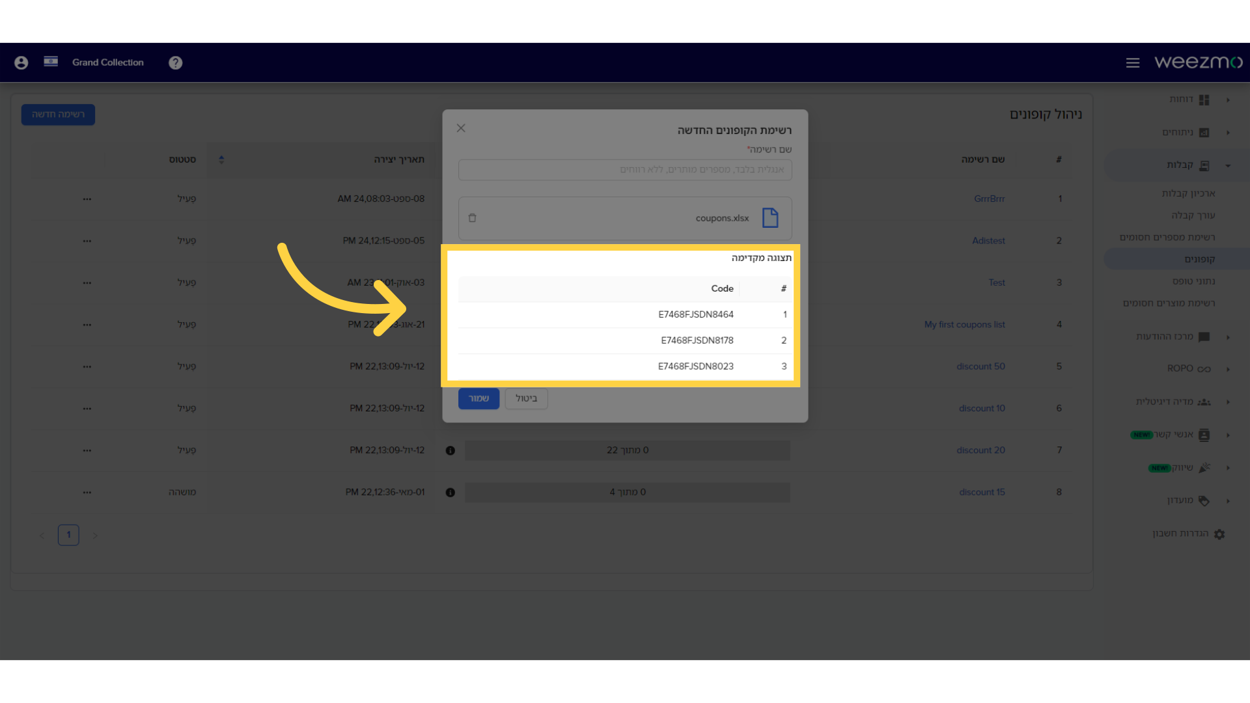Click info icon on discount 20 row

click(x=451, y=450)
